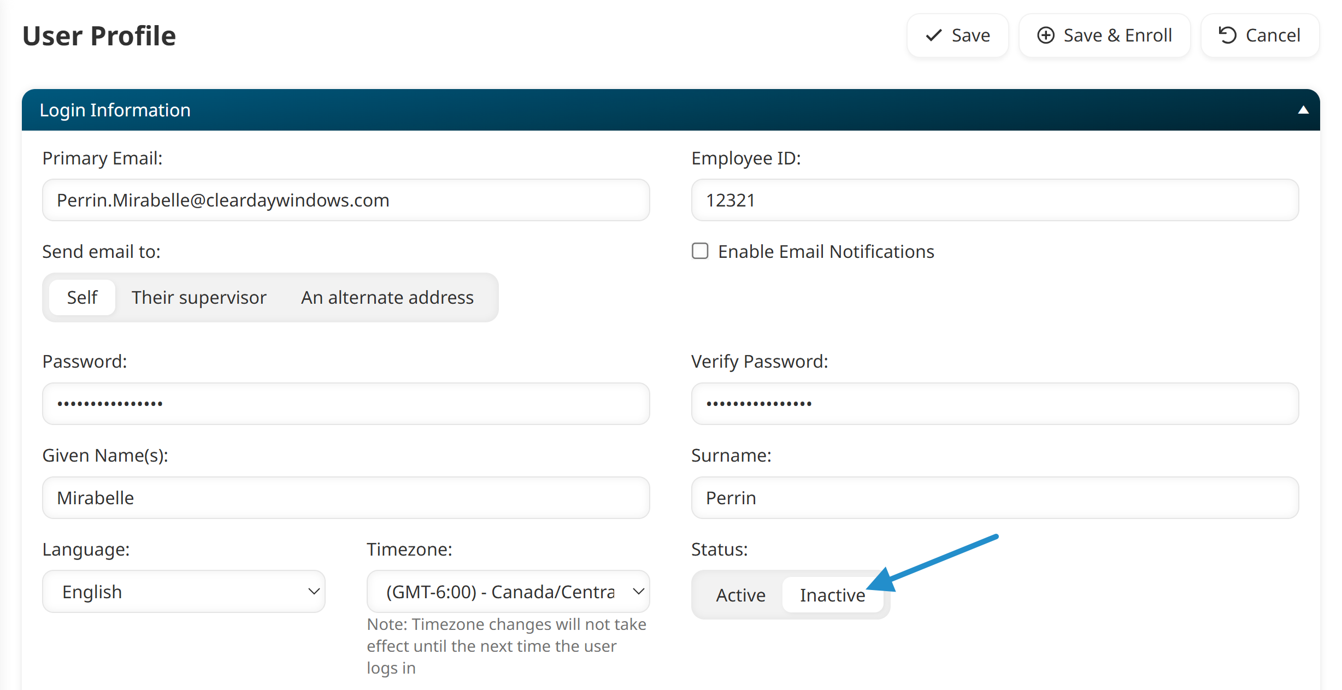Click the Surname input field
This screenshot has height=690, width=1342.
(x=994, y=498)
